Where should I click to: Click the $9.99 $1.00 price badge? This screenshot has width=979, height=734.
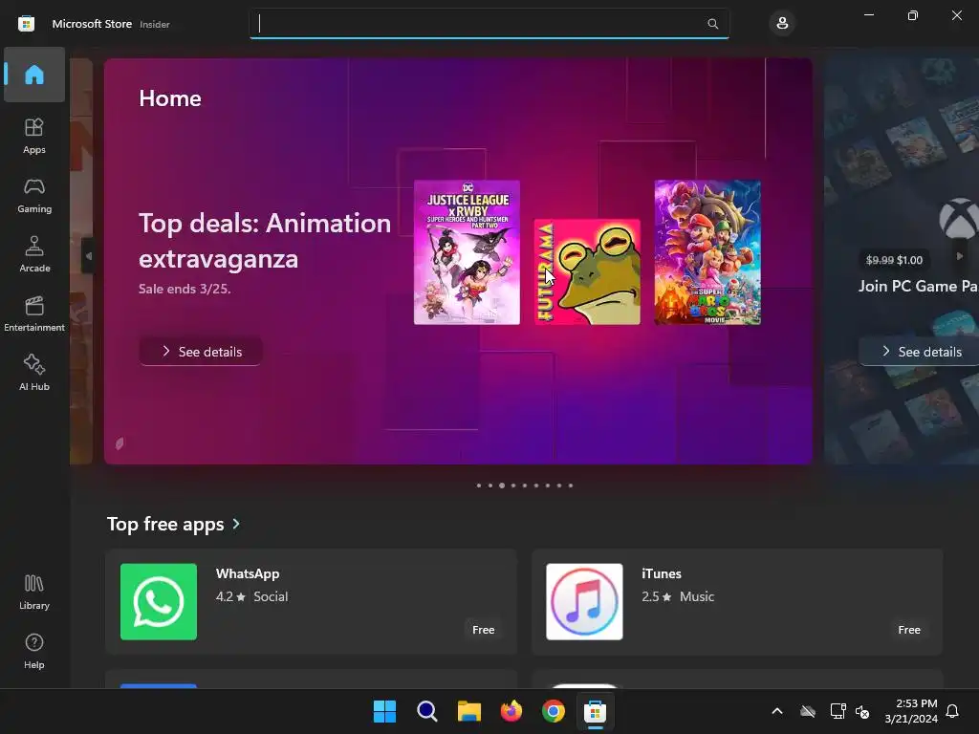tap(894, 260)
